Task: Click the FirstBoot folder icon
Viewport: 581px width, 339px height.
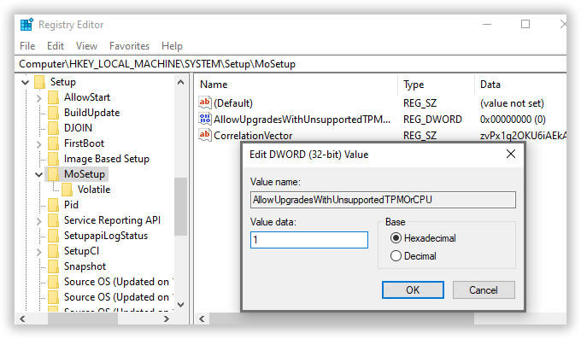Action: click(53, 143)
